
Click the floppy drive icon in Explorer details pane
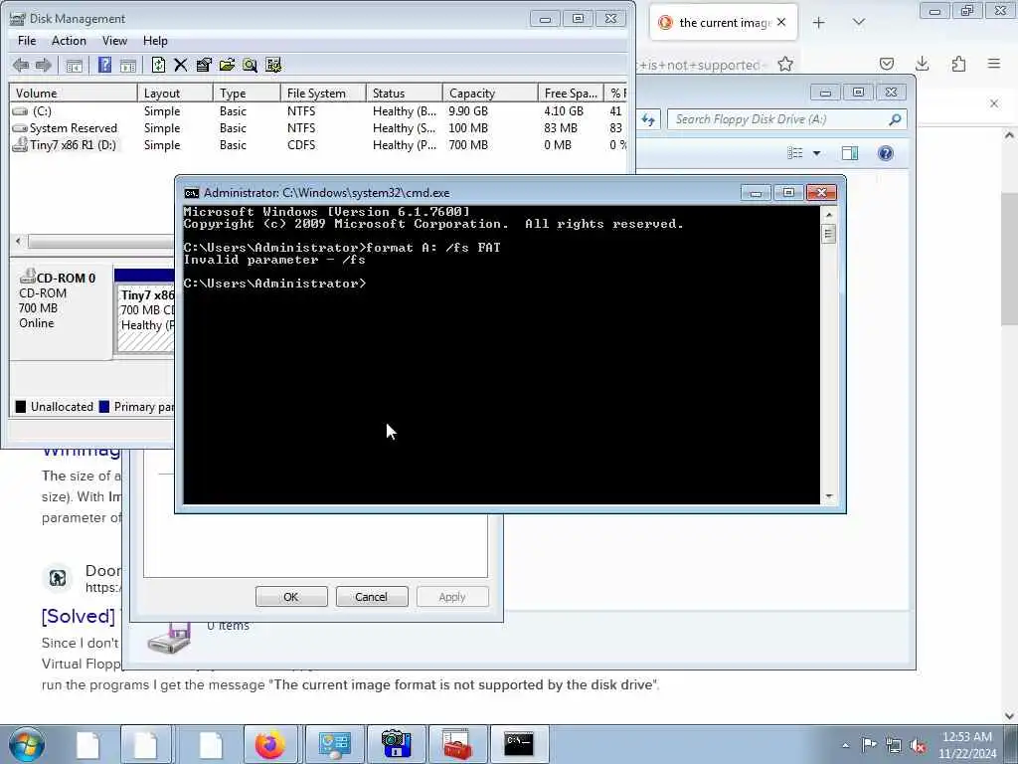169,640
